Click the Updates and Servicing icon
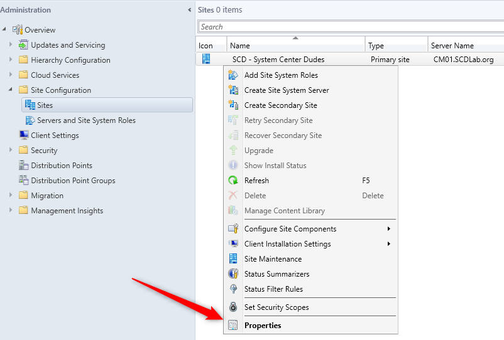This screenshot has width=504, height=340. coord(23,45)
